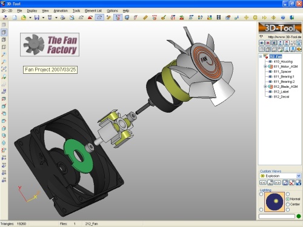Open the Options menu

112,11
